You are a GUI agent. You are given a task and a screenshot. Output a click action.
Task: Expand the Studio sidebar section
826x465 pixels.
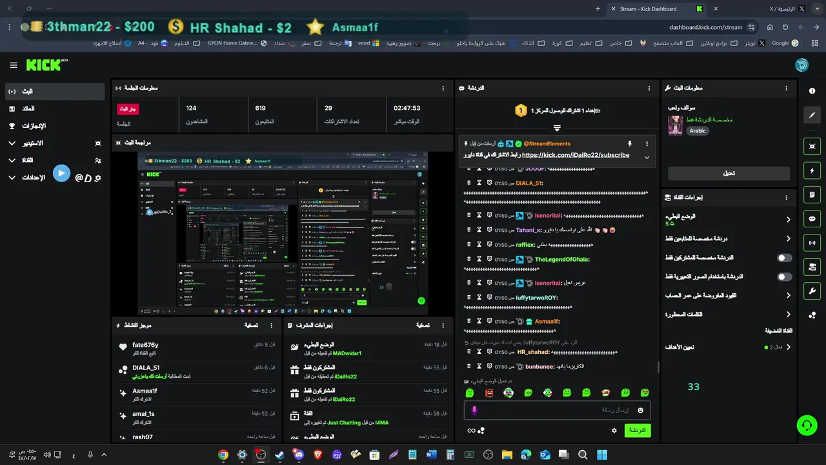pos(55,143)
